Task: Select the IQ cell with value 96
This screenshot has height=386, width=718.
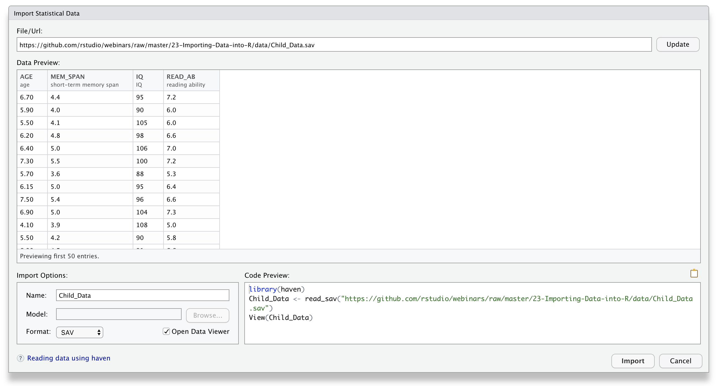Action: (x=148, y=200)
